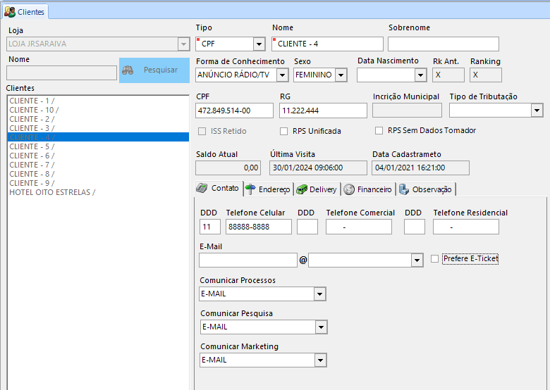Image resolution: width=550 pixels, height=390 pixels.
Task: Click the DDD field before Telefone Residencial
Action: pyautogui.click(x=414, y=227)
